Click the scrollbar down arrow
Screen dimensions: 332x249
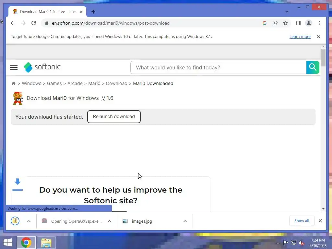(x=323, y=209)
